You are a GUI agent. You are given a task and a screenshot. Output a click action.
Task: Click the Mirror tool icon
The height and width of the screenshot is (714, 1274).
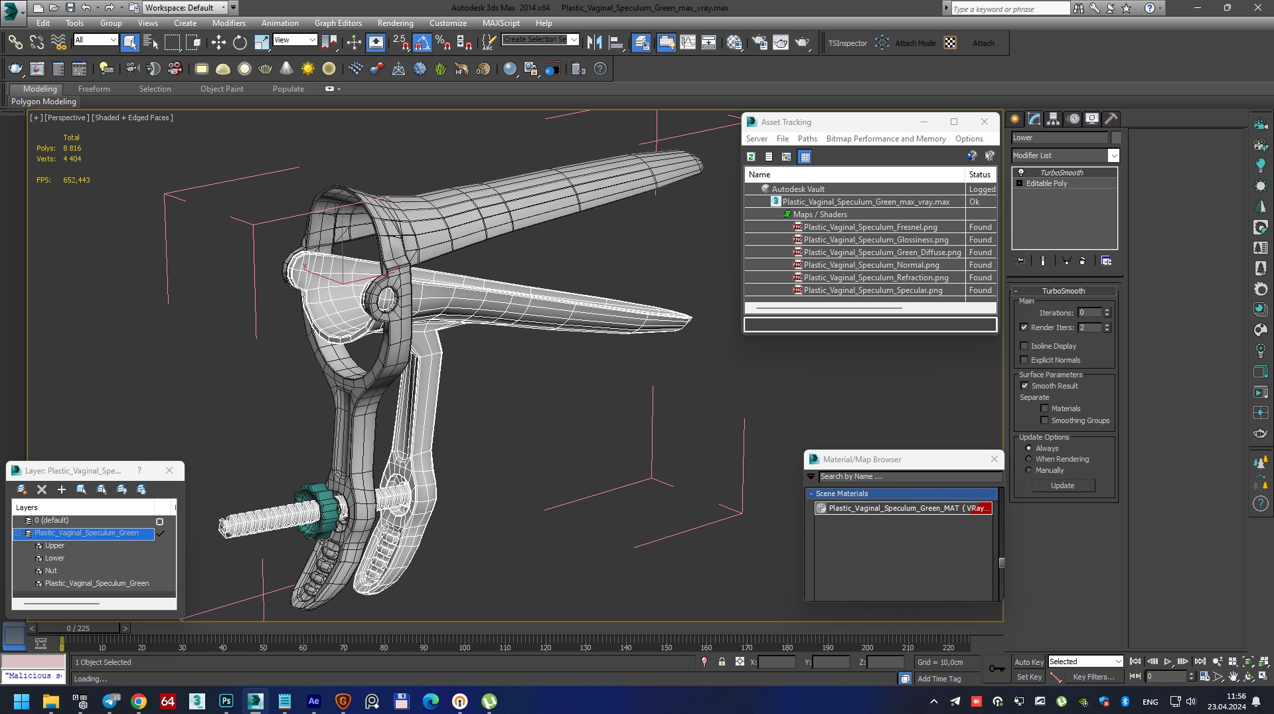coord(595,43)
